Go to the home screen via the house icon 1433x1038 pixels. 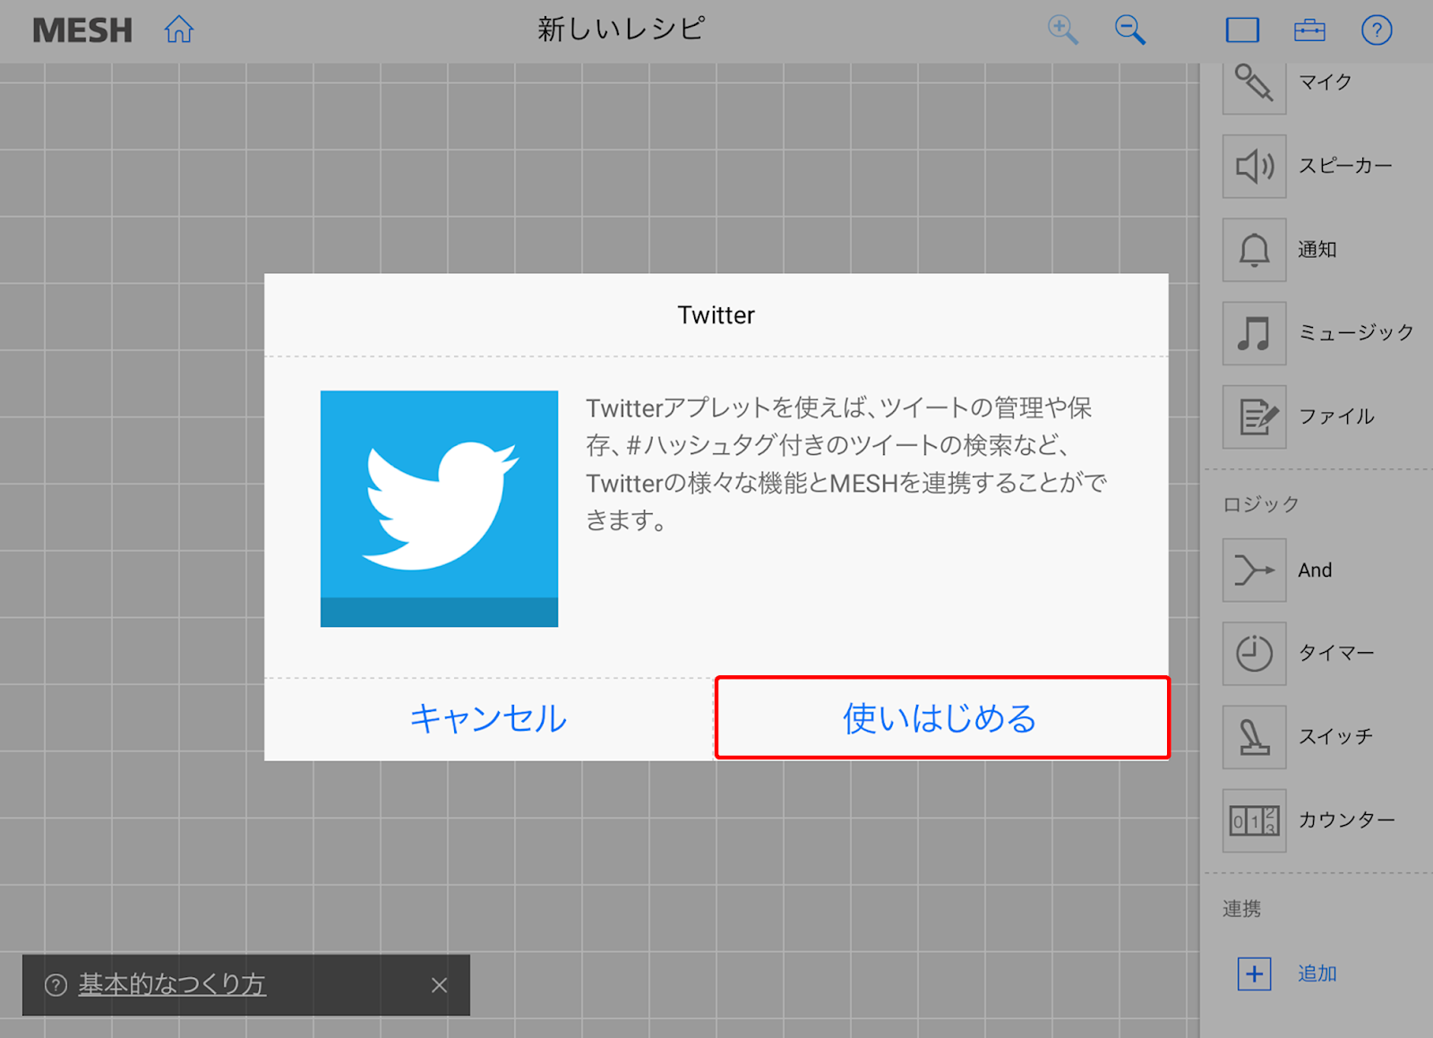point(179,30)
